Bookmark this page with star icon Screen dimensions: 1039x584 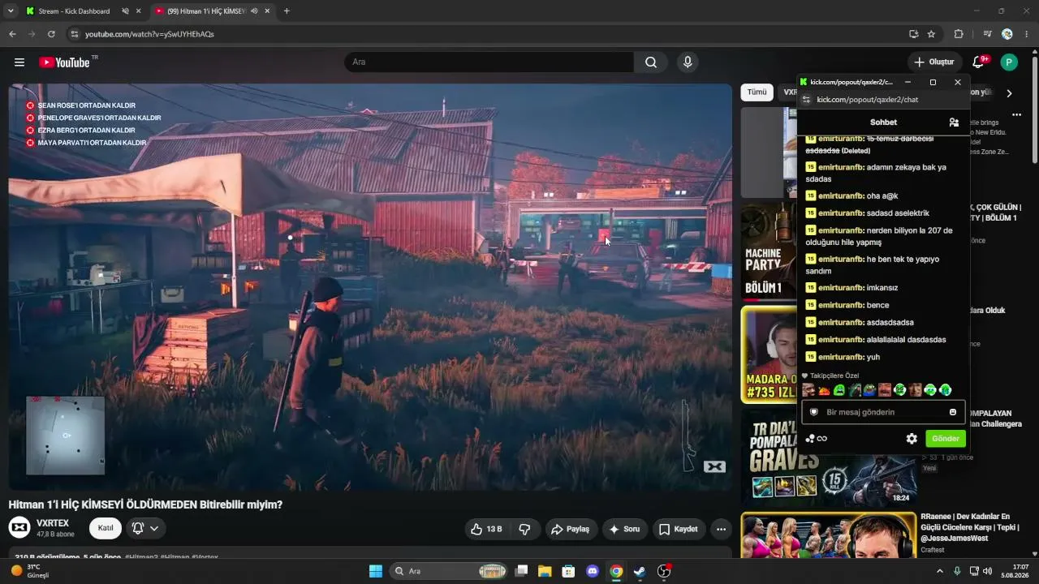pos(931,34)
